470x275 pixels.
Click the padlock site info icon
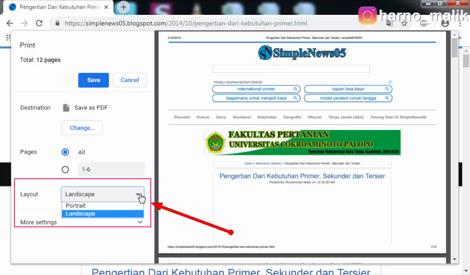pyautogui.click(x=58, y=23)
